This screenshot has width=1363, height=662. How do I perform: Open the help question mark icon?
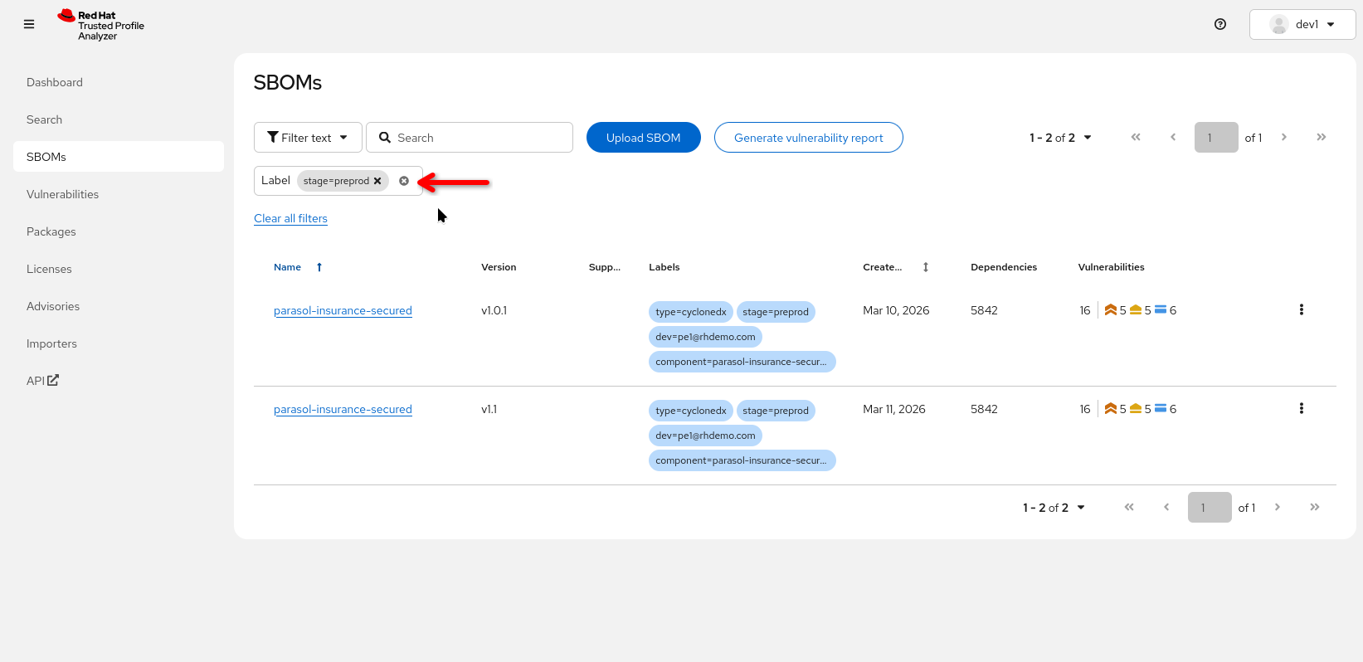point(1220,24)
